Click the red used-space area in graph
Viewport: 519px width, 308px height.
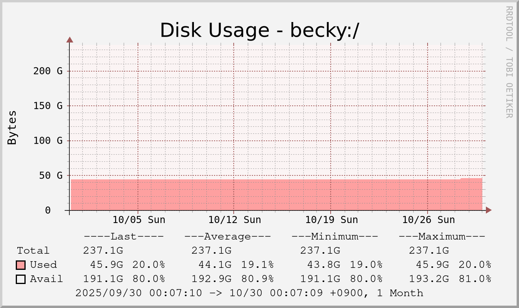pyautogui.click(x=276, y=195)
